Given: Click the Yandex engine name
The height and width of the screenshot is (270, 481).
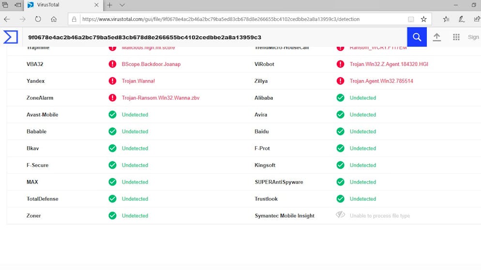Looking at the screenshot, I should [36, 81].
